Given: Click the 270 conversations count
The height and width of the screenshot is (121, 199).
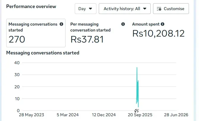Looking at the screenshot, I should click(x=17, y=39).
